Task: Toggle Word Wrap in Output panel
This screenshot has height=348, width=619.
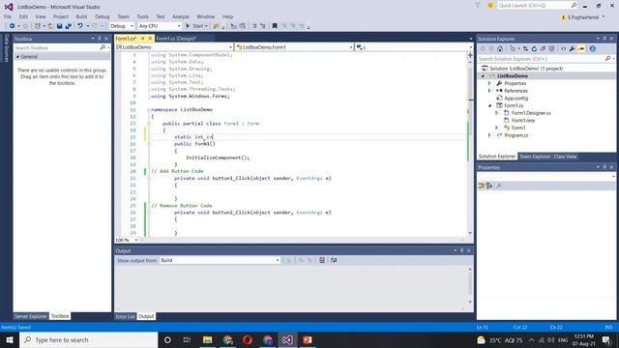Action: coord(334,260)
